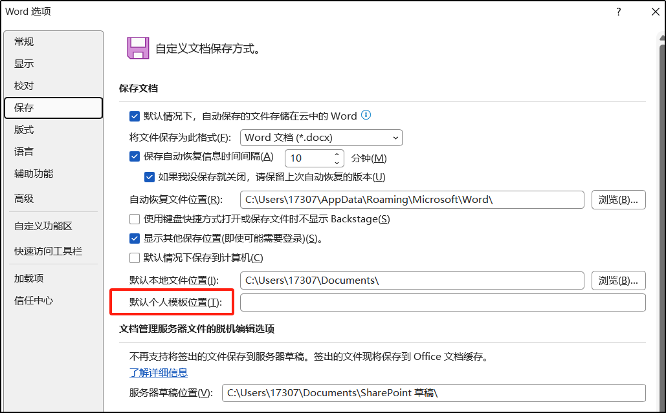Browse for the 自动恢复文件位置 folder

(619, 200)
